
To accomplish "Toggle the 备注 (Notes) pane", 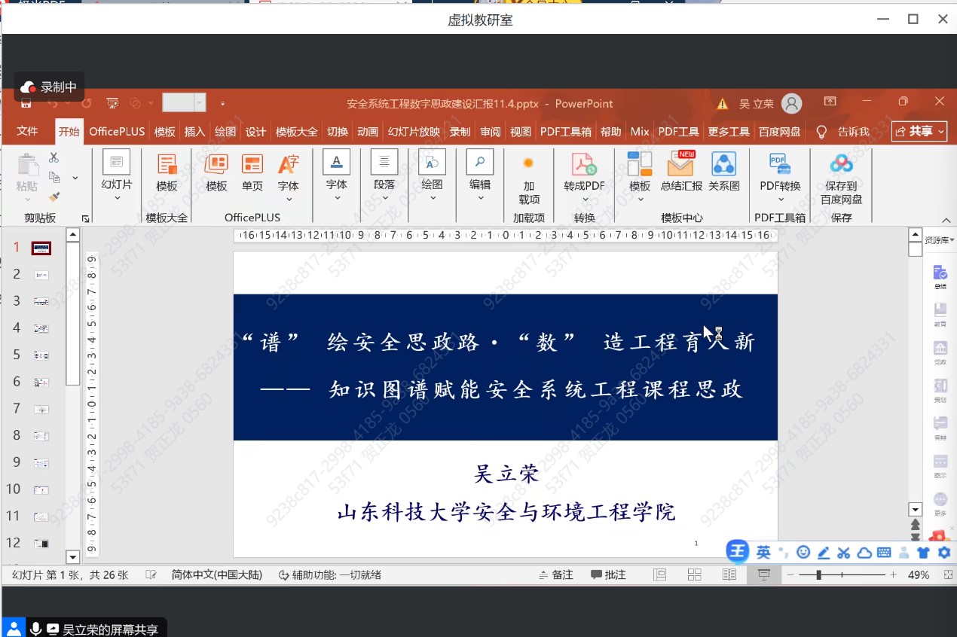I will pos(555,575).
